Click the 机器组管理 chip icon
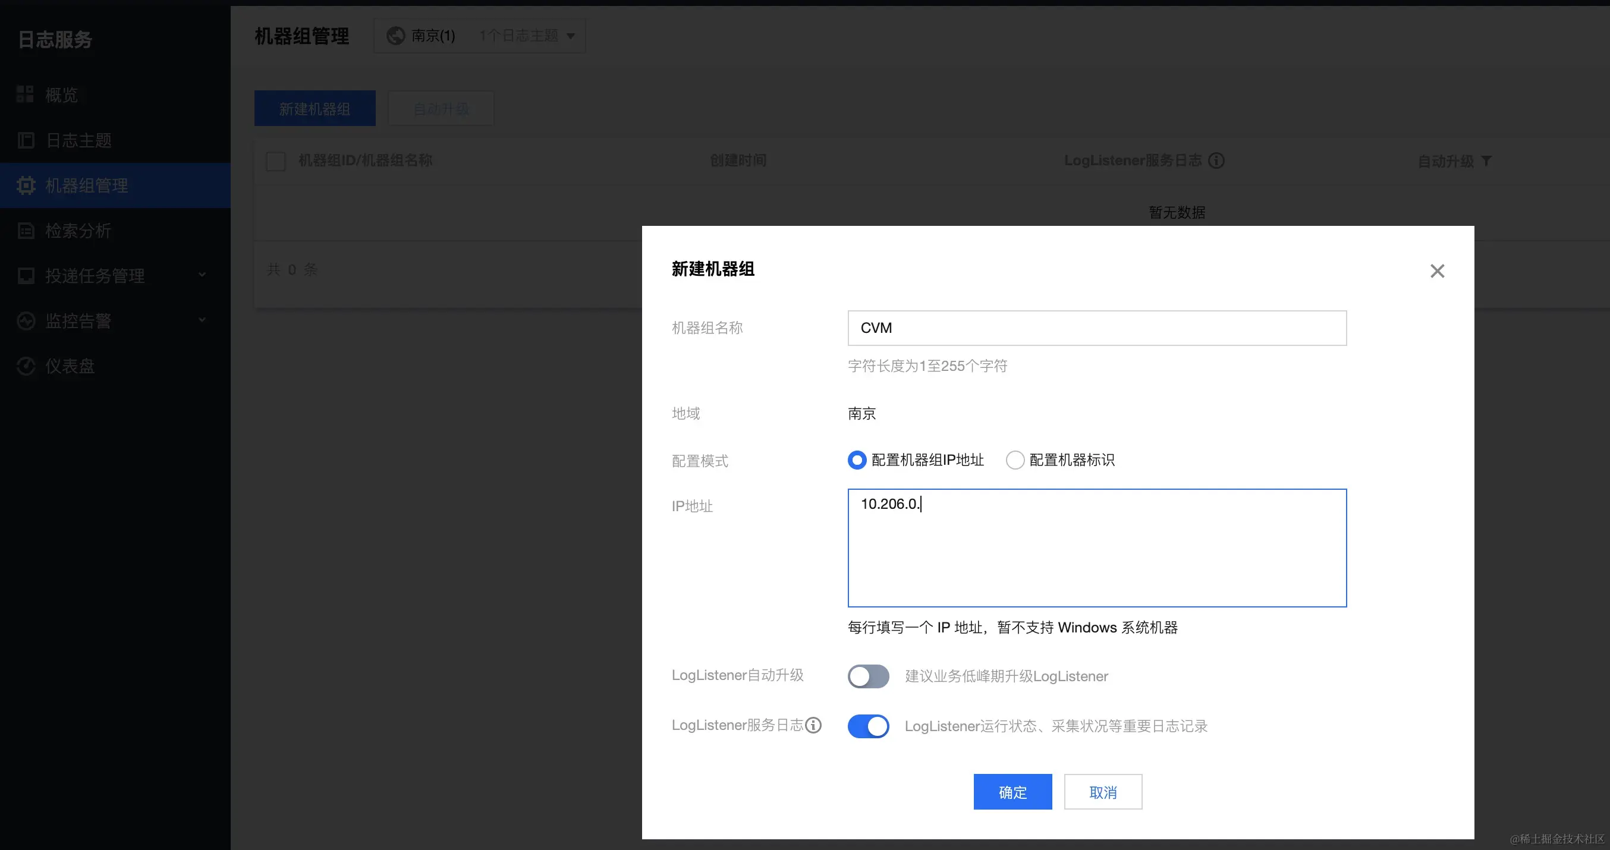The height and width of the screenshot is (850, 1610). 26,185
